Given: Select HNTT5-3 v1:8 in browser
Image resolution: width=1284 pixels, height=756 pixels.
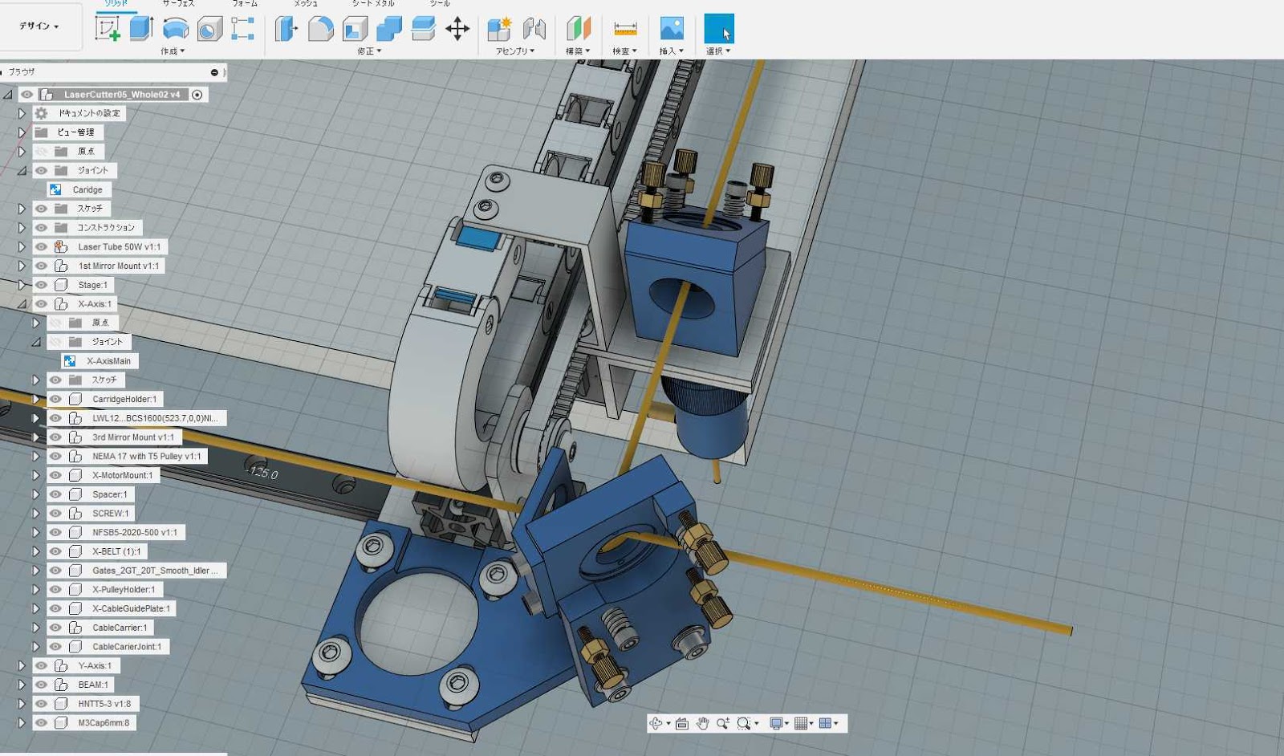Looking at the screenshot, I should pos(104,704).
